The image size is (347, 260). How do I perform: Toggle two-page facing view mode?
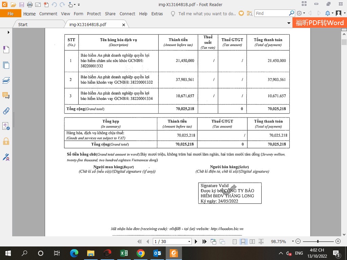pos(252,241)
